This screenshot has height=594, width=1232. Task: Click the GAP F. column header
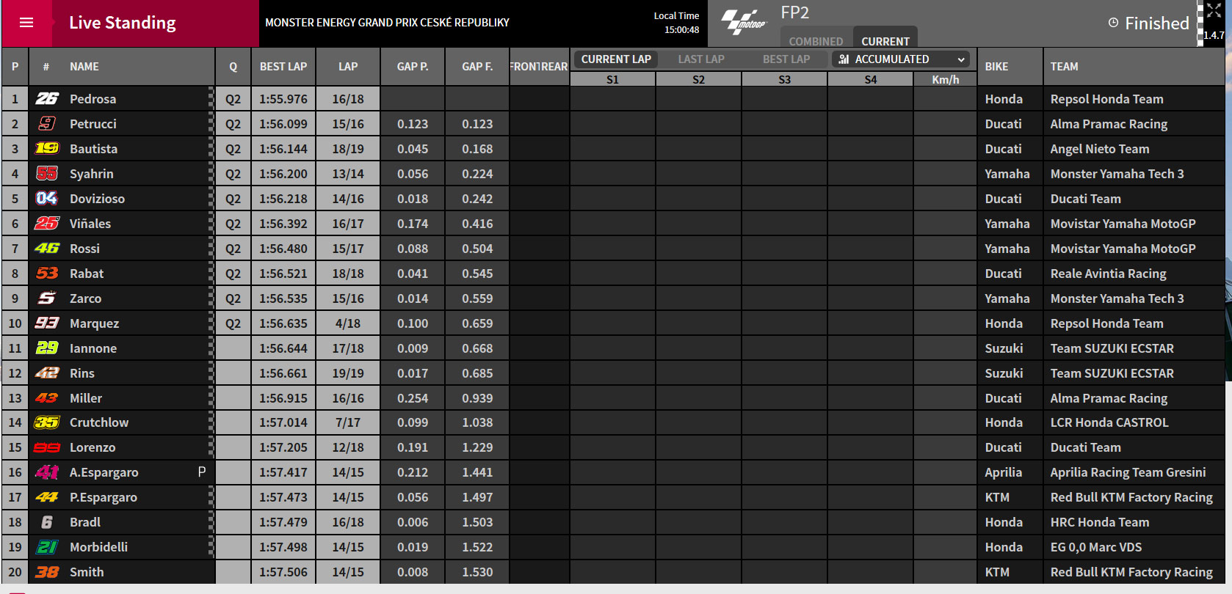(477, 67)
